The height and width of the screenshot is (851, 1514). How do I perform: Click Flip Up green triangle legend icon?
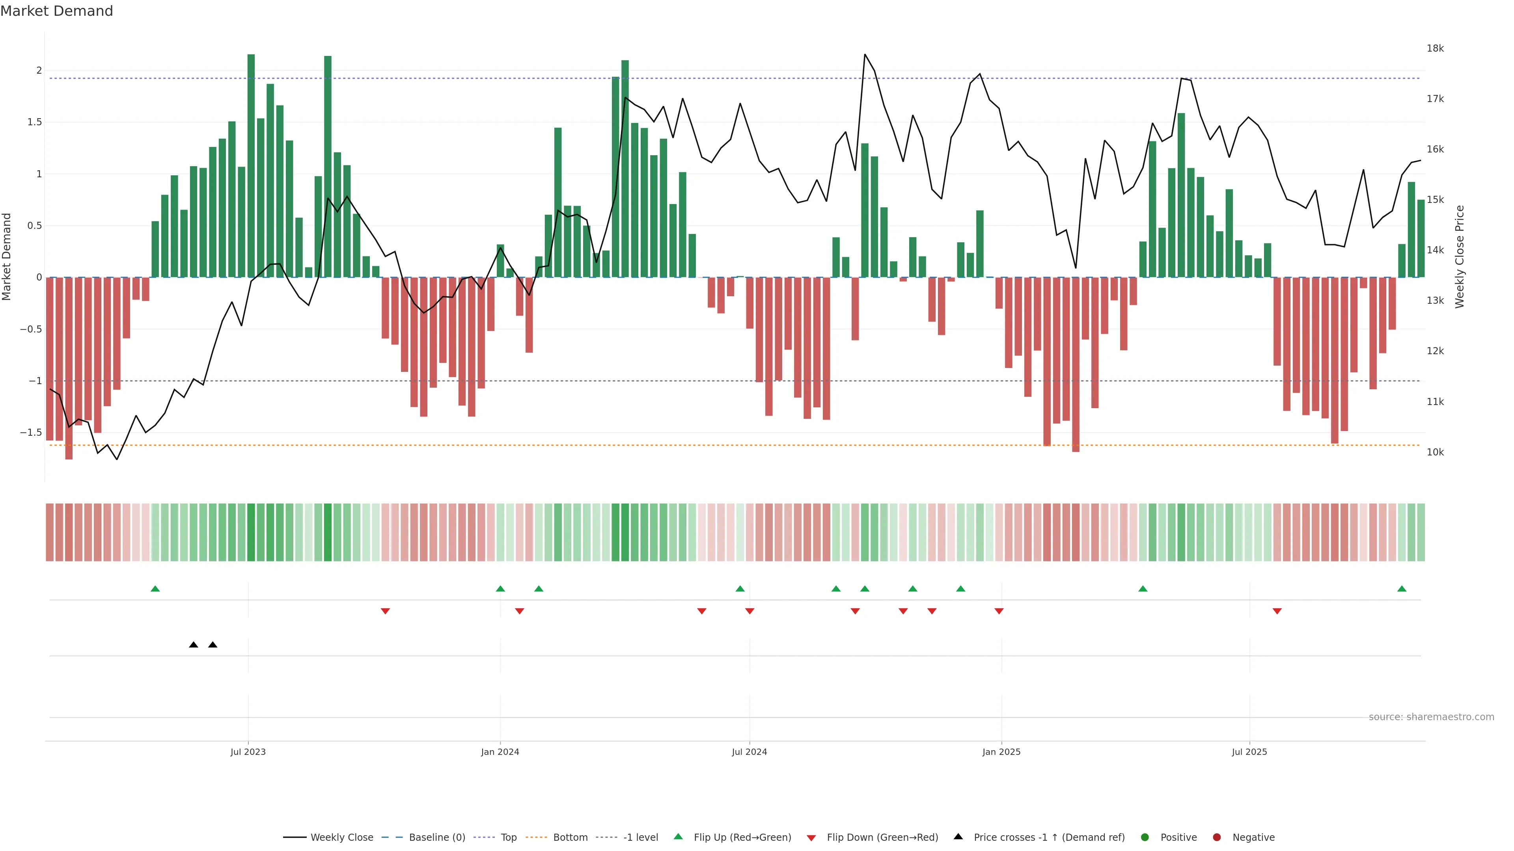pos(678,836)
